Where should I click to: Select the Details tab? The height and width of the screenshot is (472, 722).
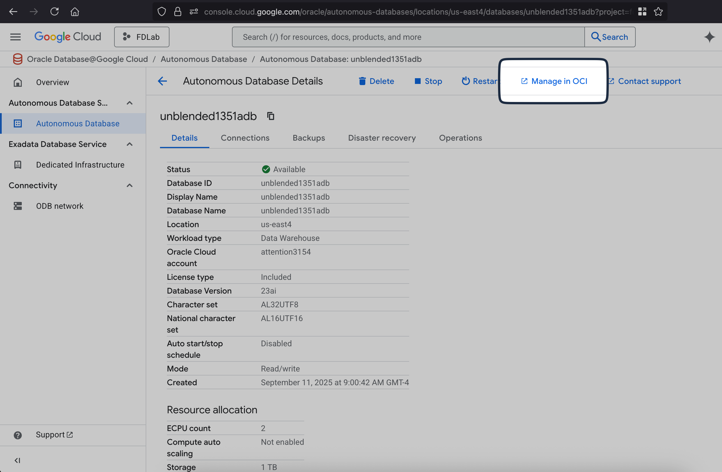tap(184, 138)
